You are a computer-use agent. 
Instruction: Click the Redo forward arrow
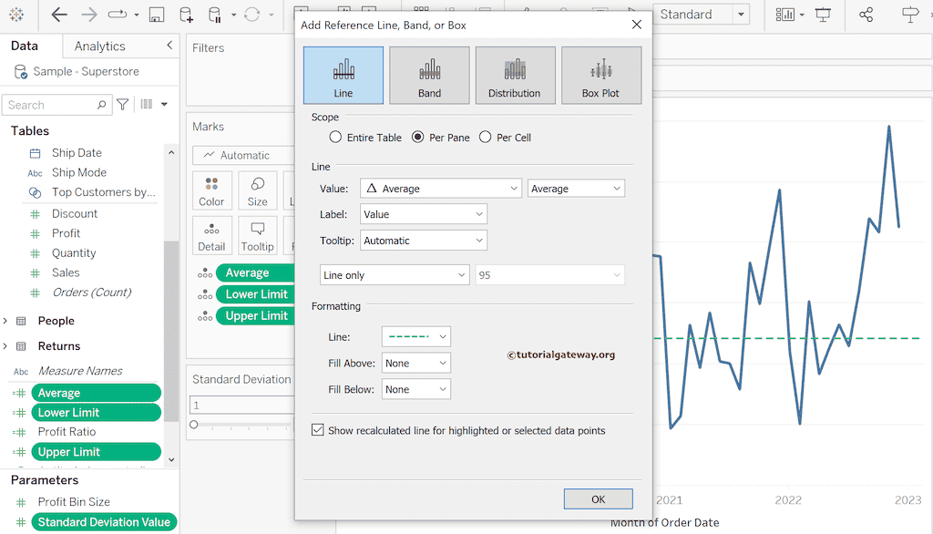pos(89,15)
